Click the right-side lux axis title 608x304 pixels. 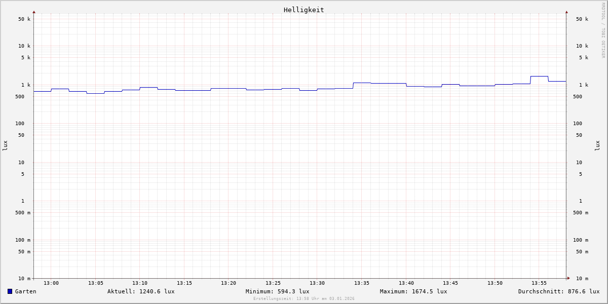597,146
